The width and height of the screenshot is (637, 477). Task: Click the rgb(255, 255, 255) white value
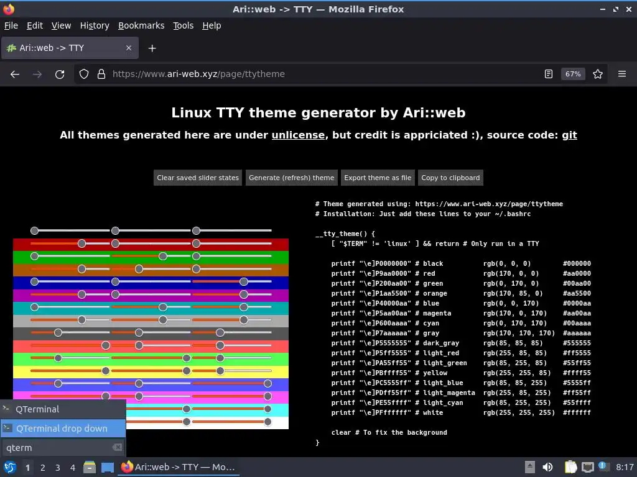point(519,412)
